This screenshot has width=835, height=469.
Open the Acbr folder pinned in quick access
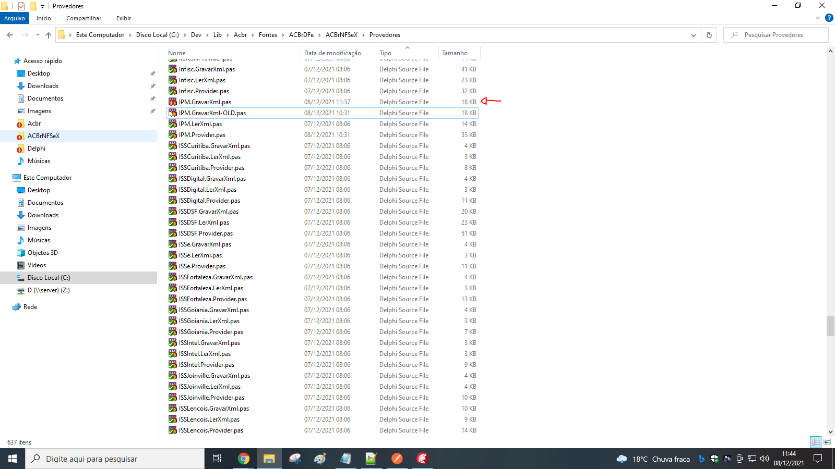34,124
